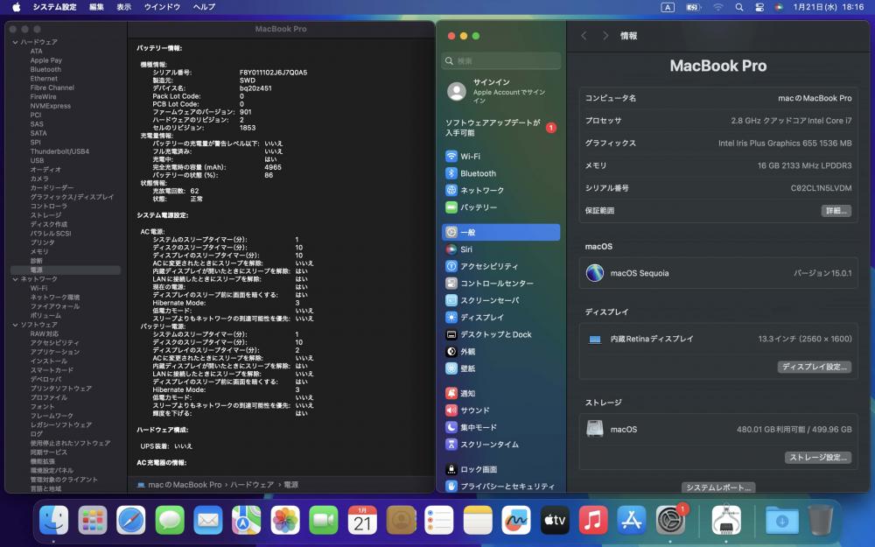Viewport: 875px width, 547px height.
Task: Open the ヘルプ menu
Action: [x=204, y=7]
